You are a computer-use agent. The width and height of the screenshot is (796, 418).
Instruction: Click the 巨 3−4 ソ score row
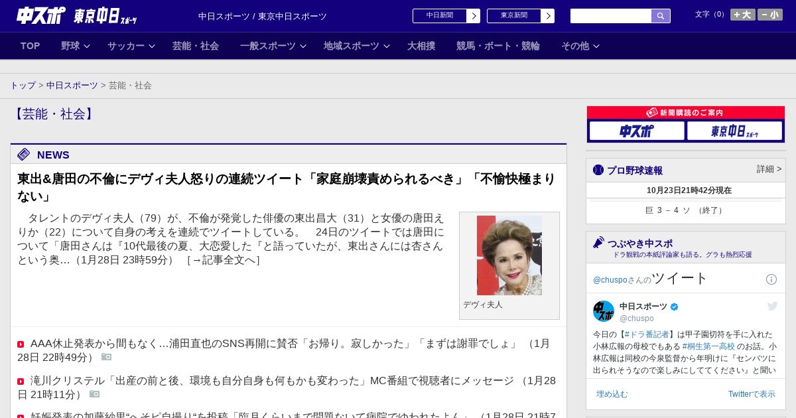point(686,210)
